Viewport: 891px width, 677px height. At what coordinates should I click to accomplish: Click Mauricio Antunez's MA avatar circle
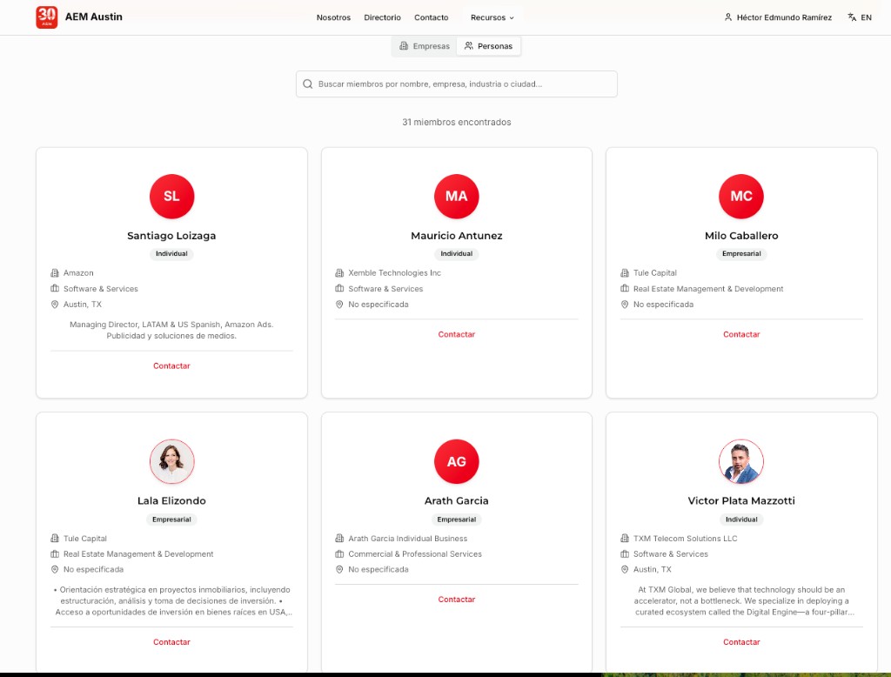coord(457,196)
